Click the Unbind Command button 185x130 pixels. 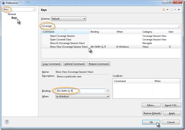[x=74, y=64]
